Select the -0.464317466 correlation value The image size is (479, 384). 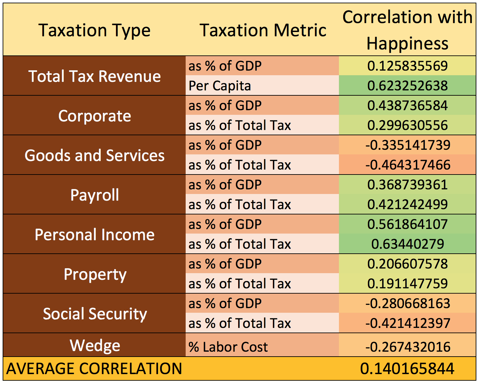(x=407, y=165)
